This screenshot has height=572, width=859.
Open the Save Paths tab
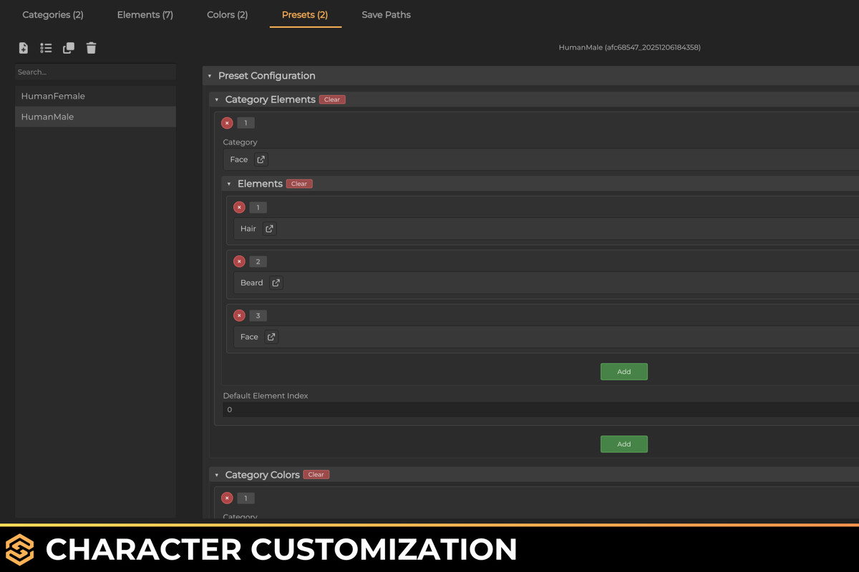[x=386, y=14]
